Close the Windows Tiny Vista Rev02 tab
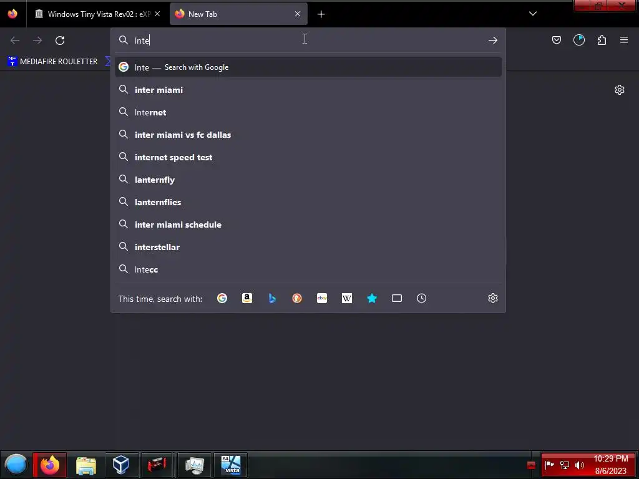This screenshot has height=479, width=639. [x=157, y=14]
